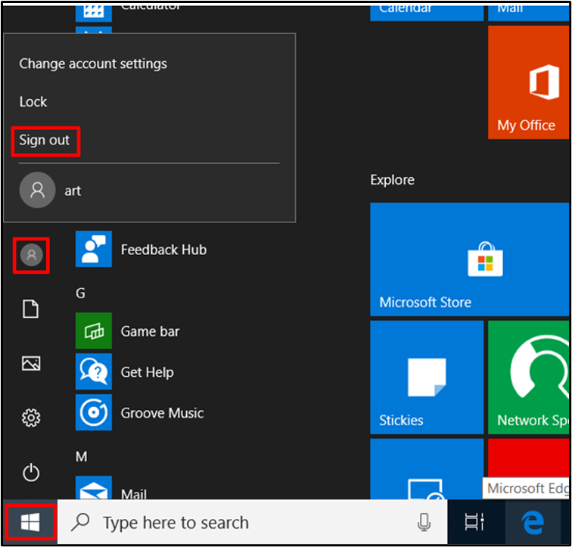Click the Windows Start button

point(30,522)
